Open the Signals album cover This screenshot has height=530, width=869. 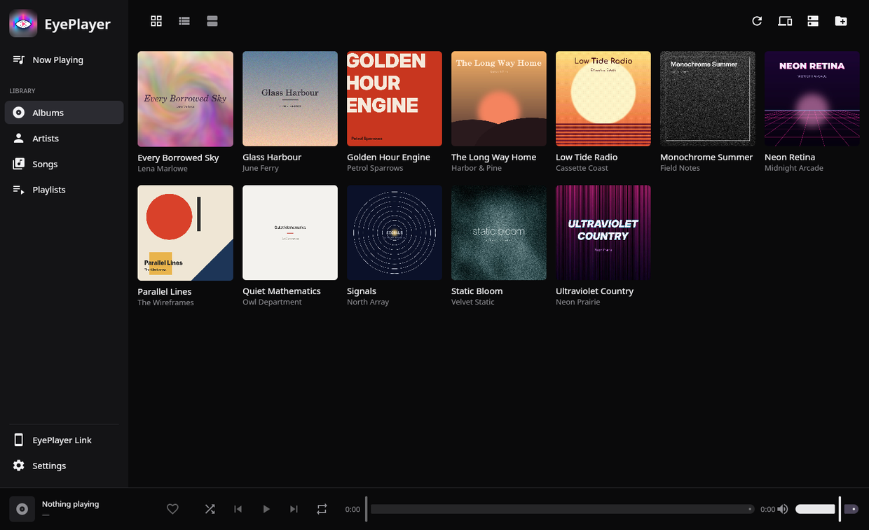[395, 233]
